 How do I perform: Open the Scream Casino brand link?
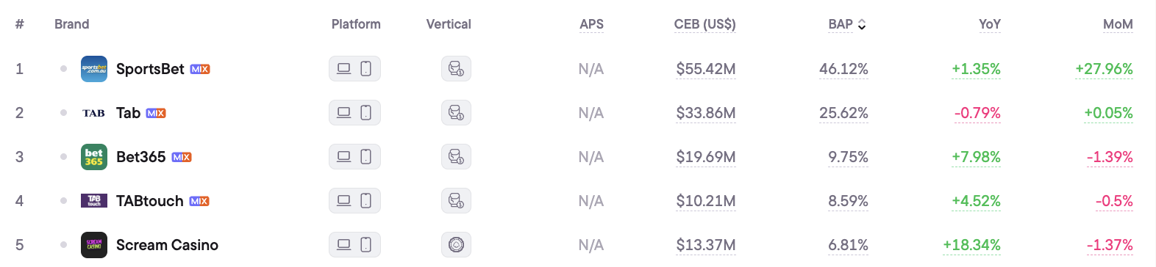click(x=167, y=245)
